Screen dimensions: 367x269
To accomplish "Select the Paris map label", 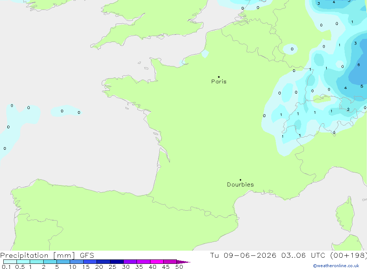I will 219,81.
